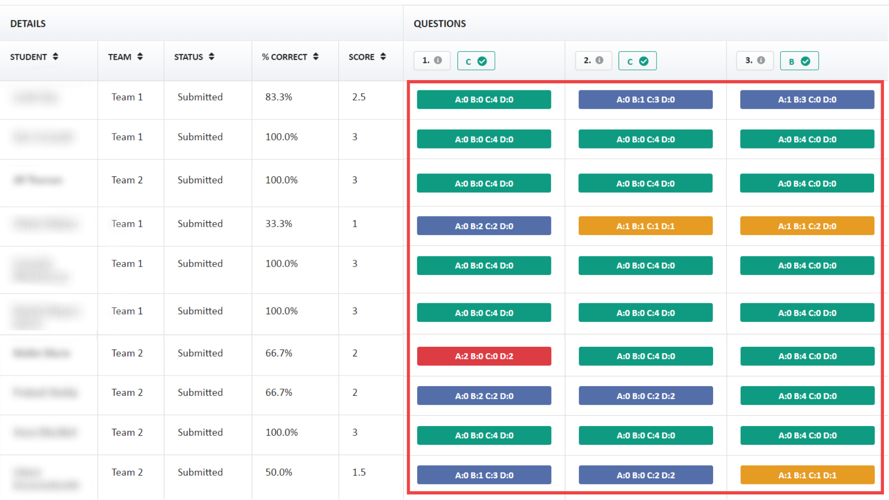Open the info icon for question 1
The height and width of the screenshot is (500, 889).
click(438, 61)
